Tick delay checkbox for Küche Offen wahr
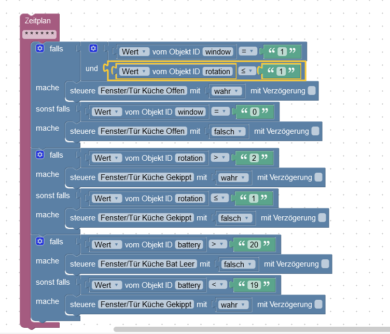 pos(311,91)
